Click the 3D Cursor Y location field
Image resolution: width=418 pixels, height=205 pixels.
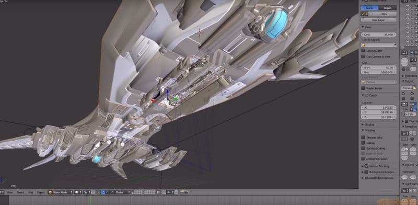[378, 112]
